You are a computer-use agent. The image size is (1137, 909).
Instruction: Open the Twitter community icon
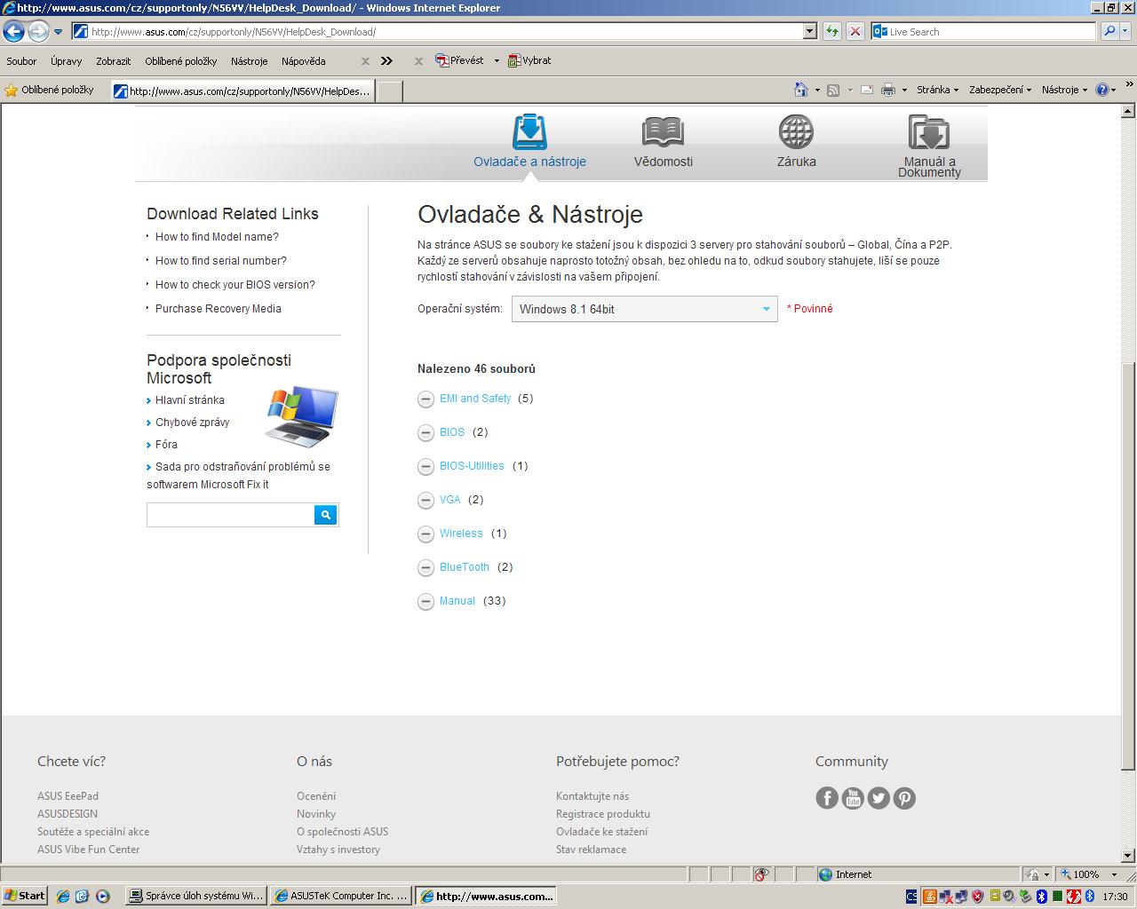(x=879, y=798)
